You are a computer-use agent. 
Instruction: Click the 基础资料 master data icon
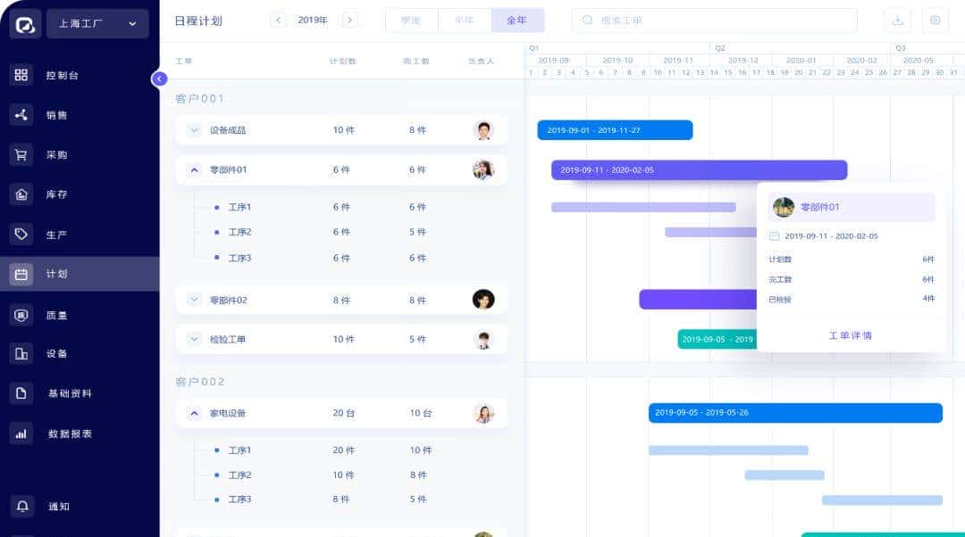pyautogui.click(x=20, y=393)
